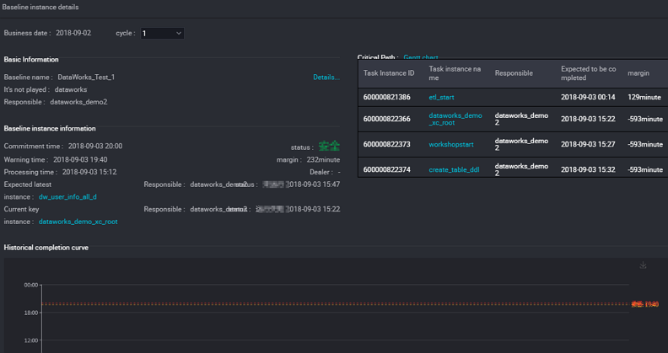Open the workshopstart task instance
Image resolution: width=668 pixels, height=353 pixels.
pos(453,144)
